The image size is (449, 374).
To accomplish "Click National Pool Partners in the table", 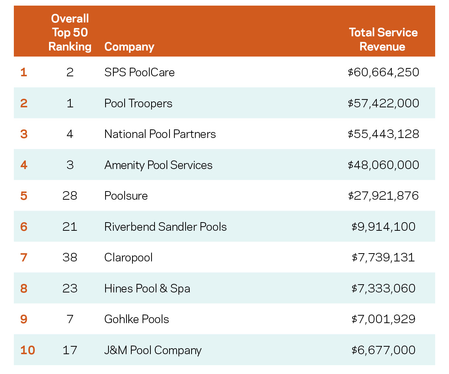I will coord(160,134).
